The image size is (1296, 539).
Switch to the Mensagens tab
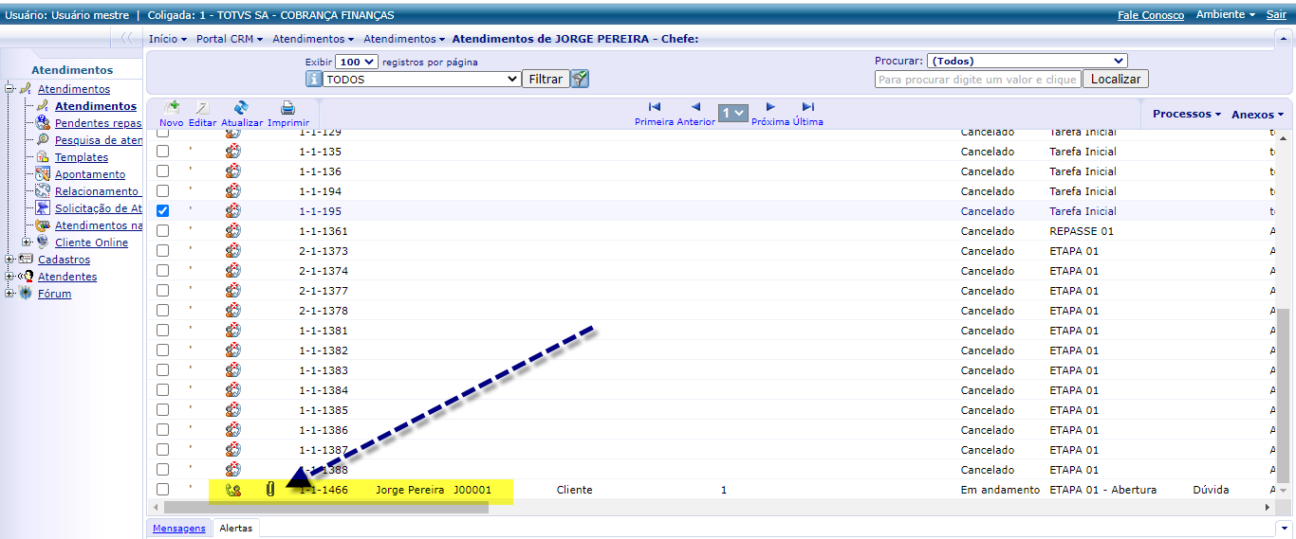[x=178, y=529]
